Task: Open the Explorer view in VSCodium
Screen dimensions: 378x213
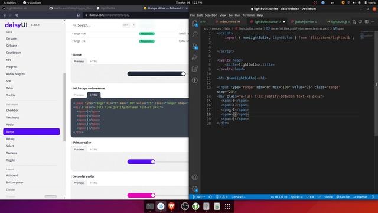Action: coord(195,23)
